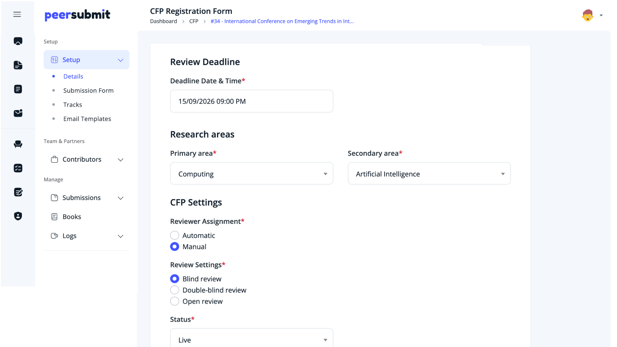Open the checklist icon in the left rail
The image size is (617, 347).
click(18, 168)
